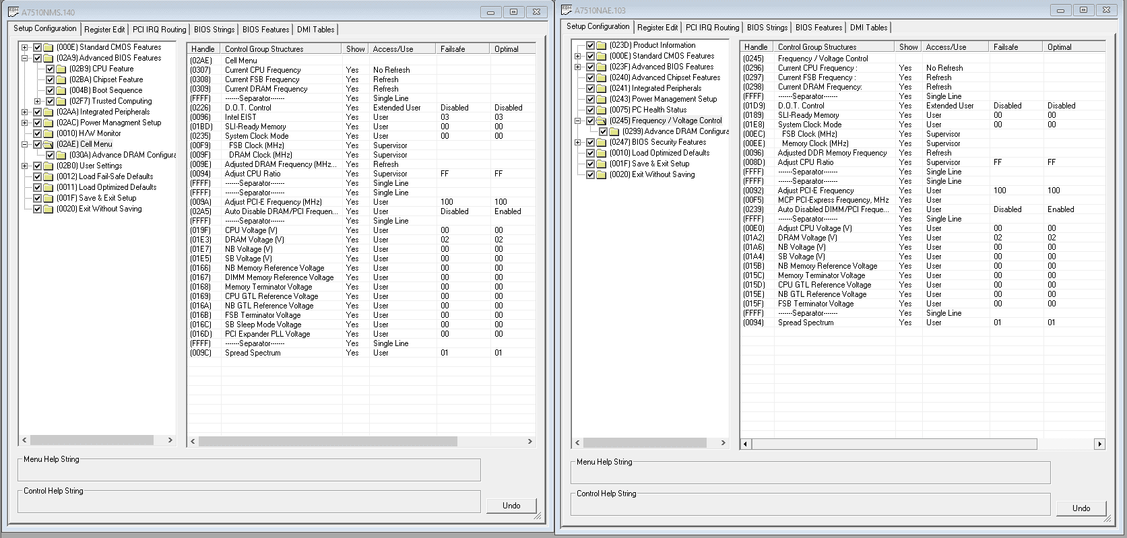1127x538 pixels.
Task: Switch to BIOS Strings tab in A7510NMS window
Action: pos(214,30)
